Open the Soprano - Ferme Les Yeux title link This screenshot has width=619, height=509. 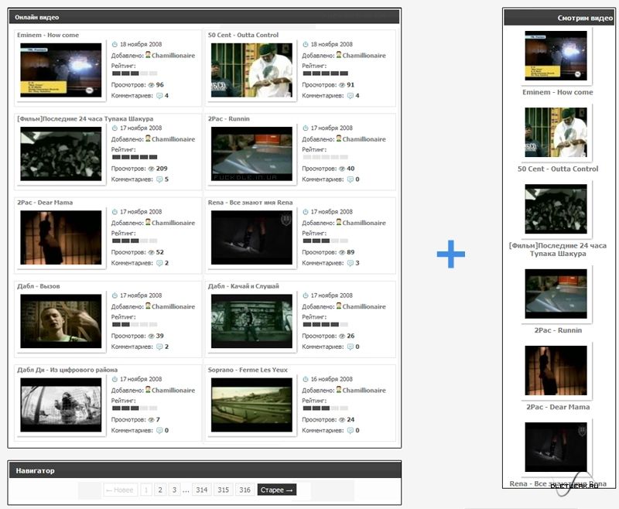pos(248,370)
